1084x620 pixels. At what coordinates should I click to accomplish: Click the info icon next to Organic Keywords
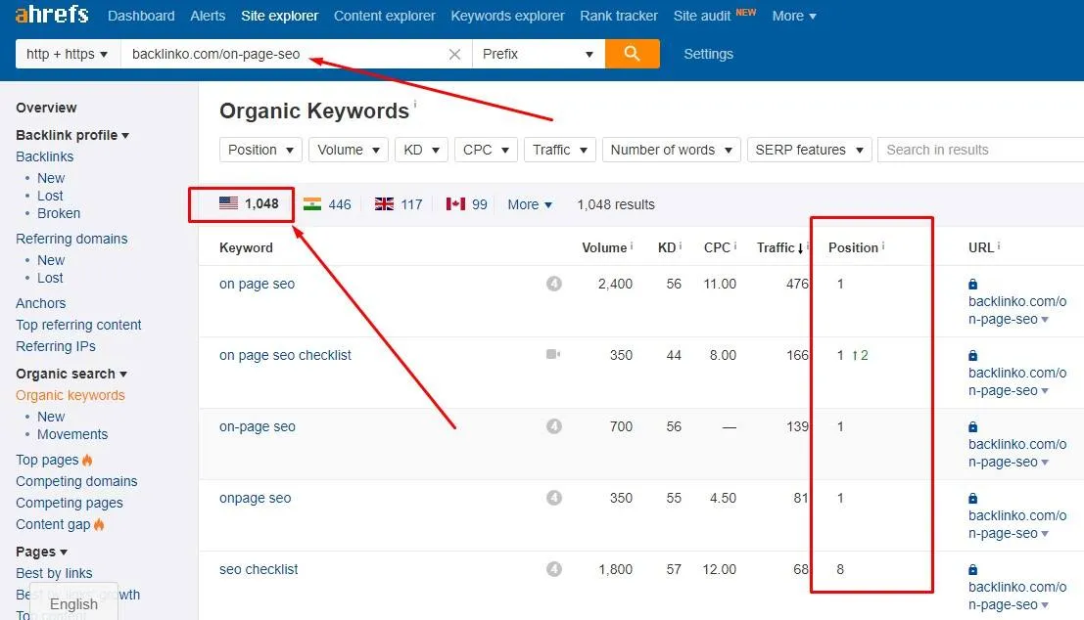coord(415,104)
